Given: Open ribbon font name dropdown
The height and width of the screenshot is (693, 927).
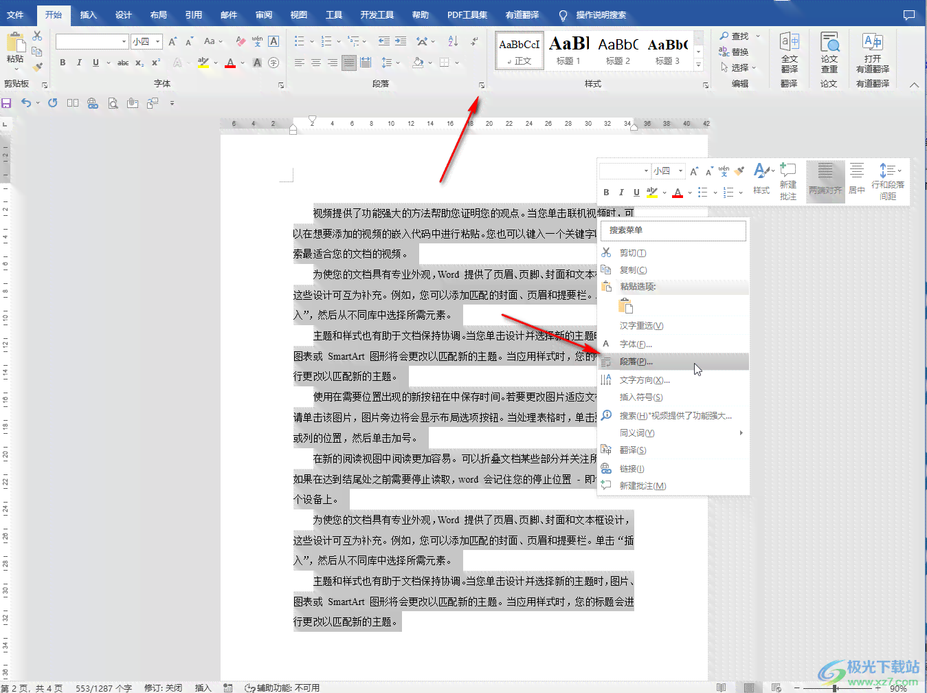Looking at the screenshot, I should (124, 41).
